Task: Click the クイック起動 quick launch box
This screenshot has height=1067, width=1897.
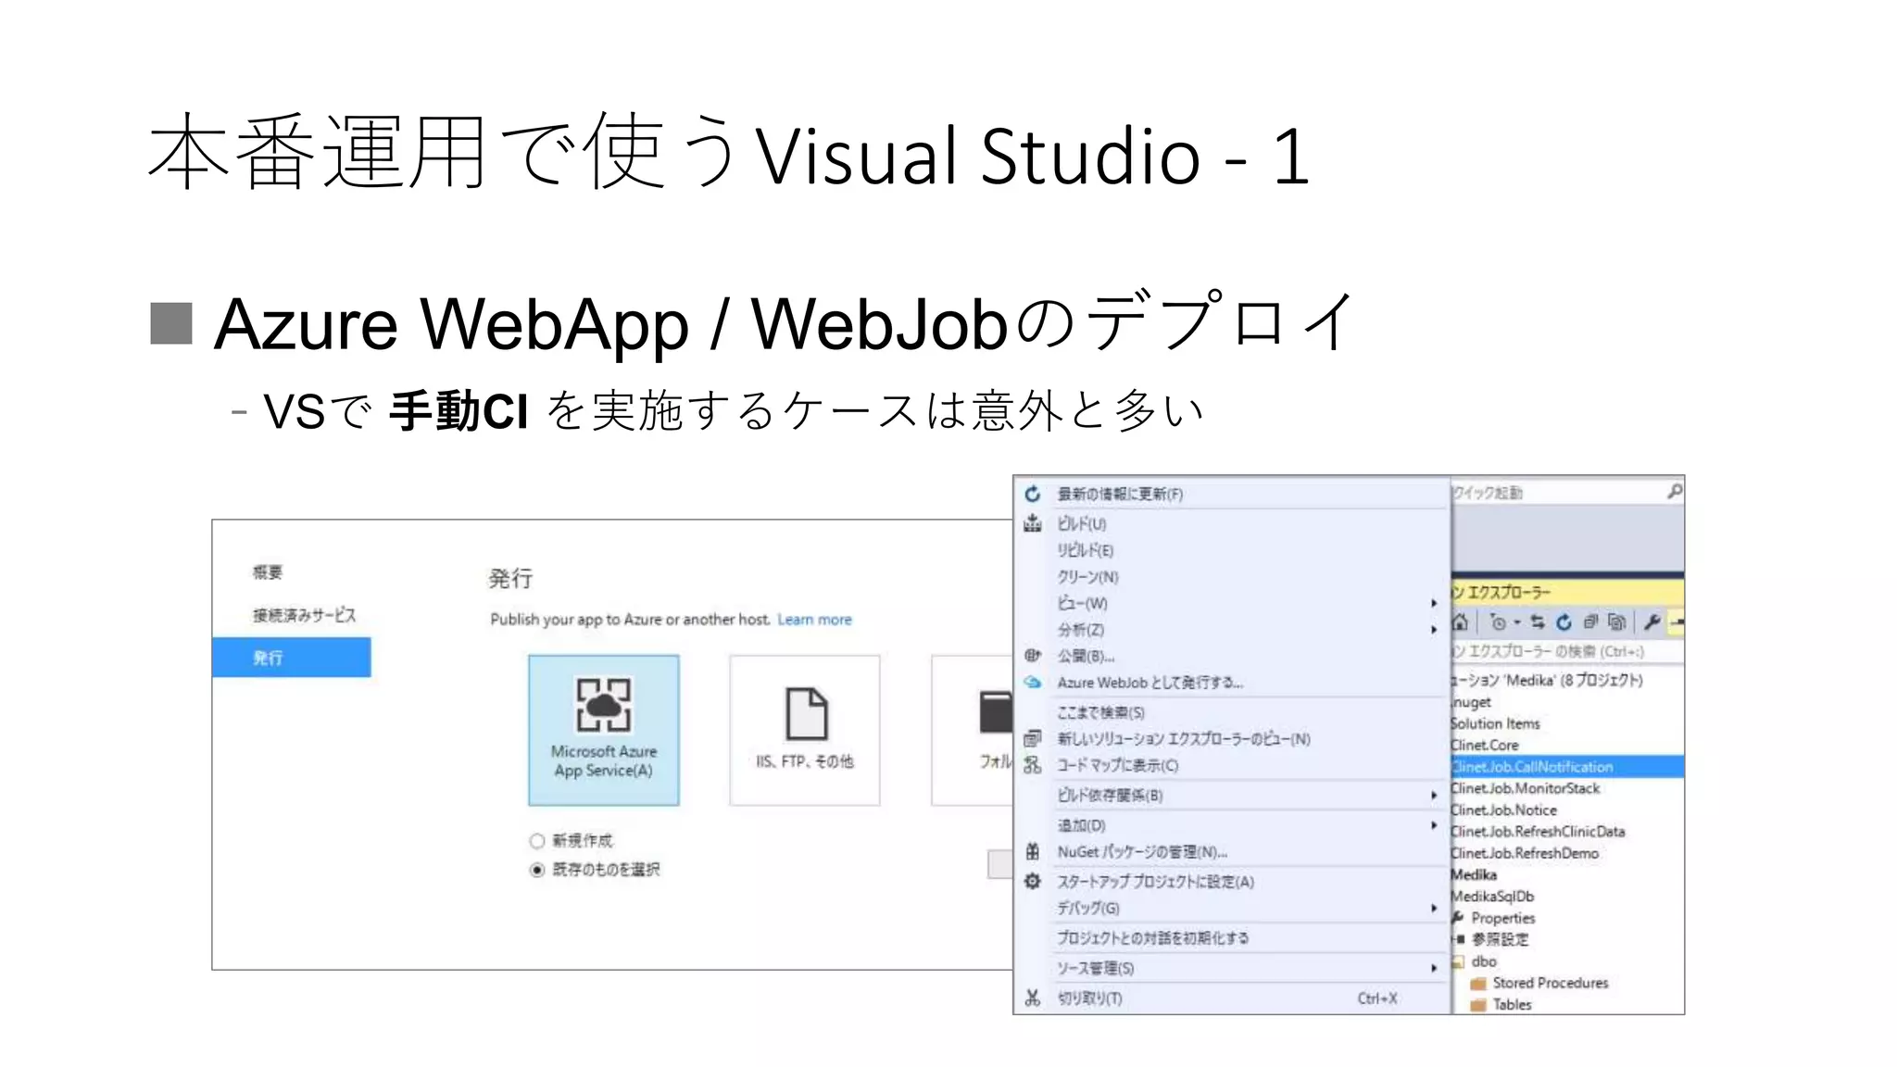Action: coord(1567,493)
